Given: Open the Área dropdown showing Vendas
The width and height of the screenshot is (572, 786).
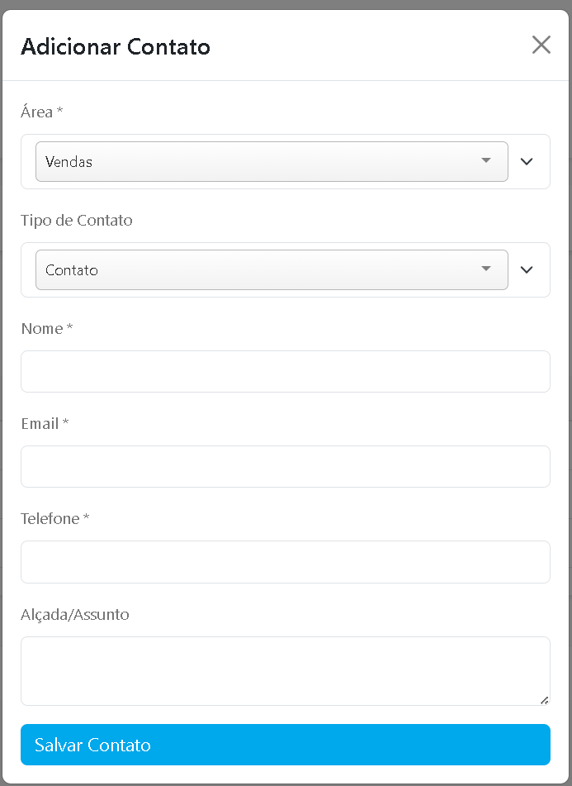Looking at the screenshot, I should pyautogui.click(x=272, y=161).
